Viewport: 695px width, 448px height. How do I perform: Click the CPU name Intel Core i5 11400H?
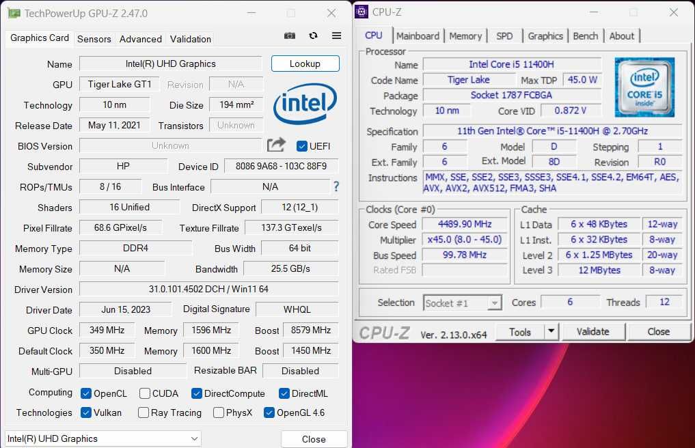click(511, 64)
